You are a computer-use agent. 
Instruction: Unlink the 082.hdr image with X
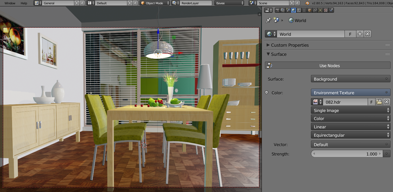(387, 102)
